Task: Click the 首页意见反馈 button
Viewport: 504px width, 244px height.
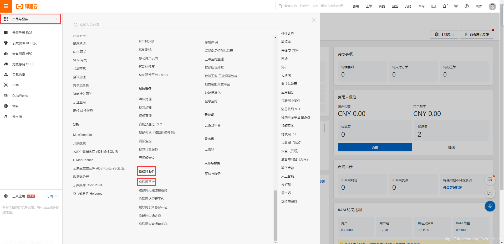Action: click(x=476, y=34)
